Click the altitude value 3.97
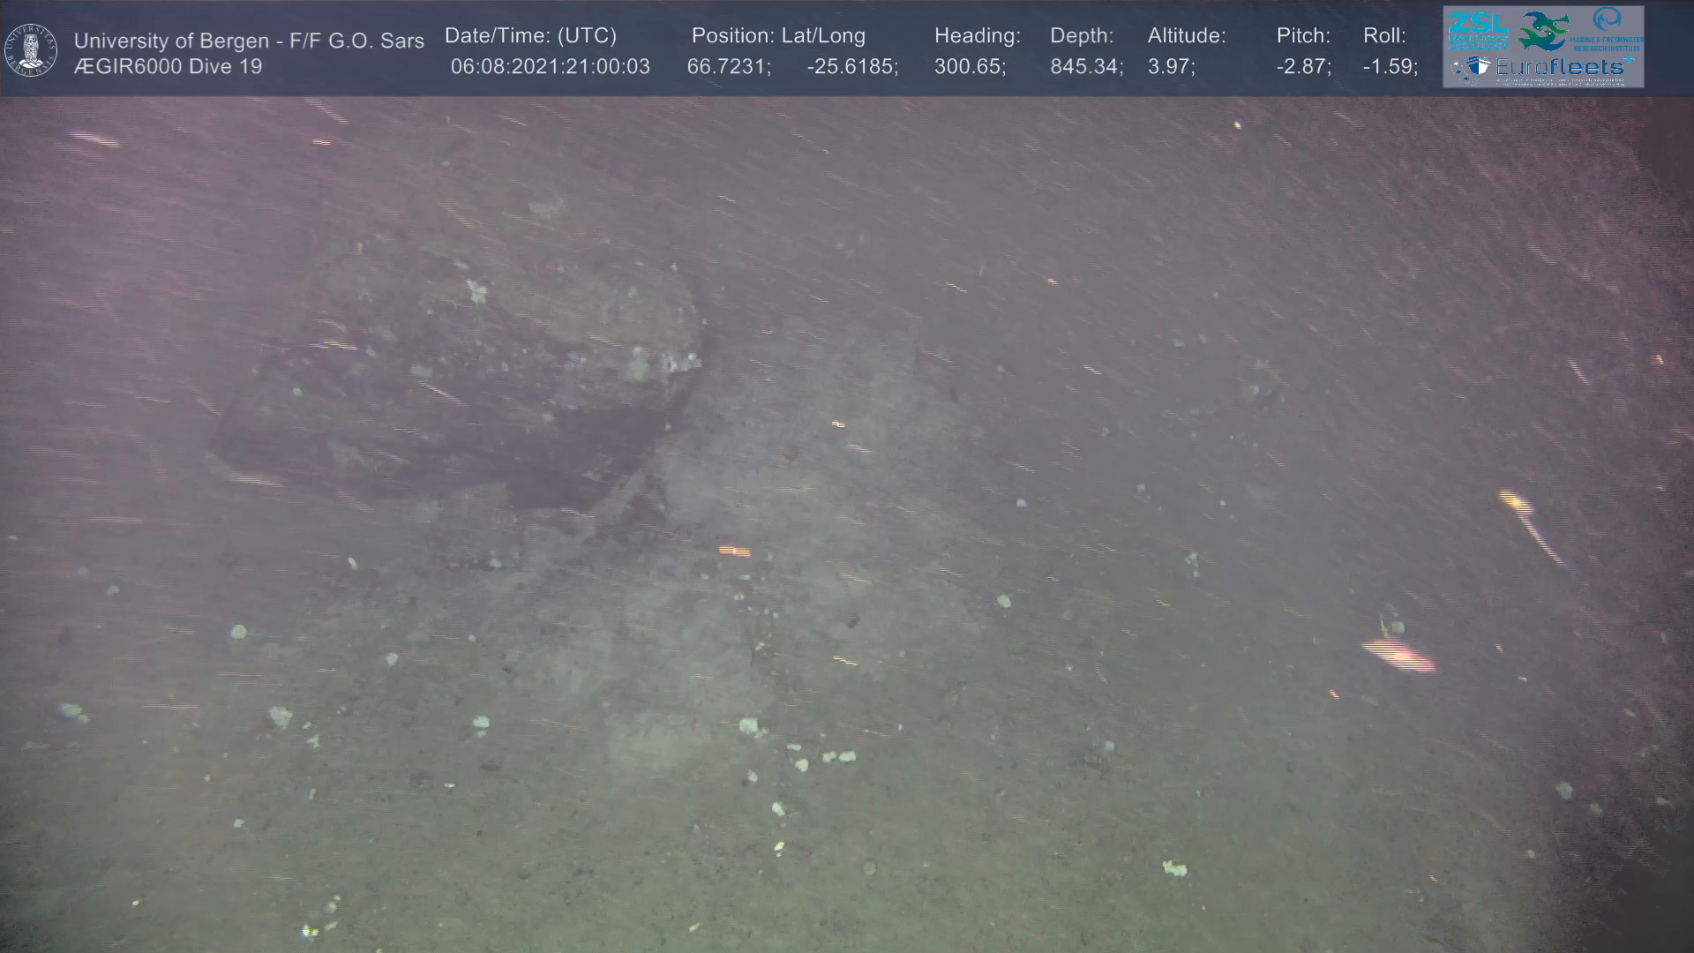Image resolution: width=1694 pixels, height=953 pixels. point(1170,67)
